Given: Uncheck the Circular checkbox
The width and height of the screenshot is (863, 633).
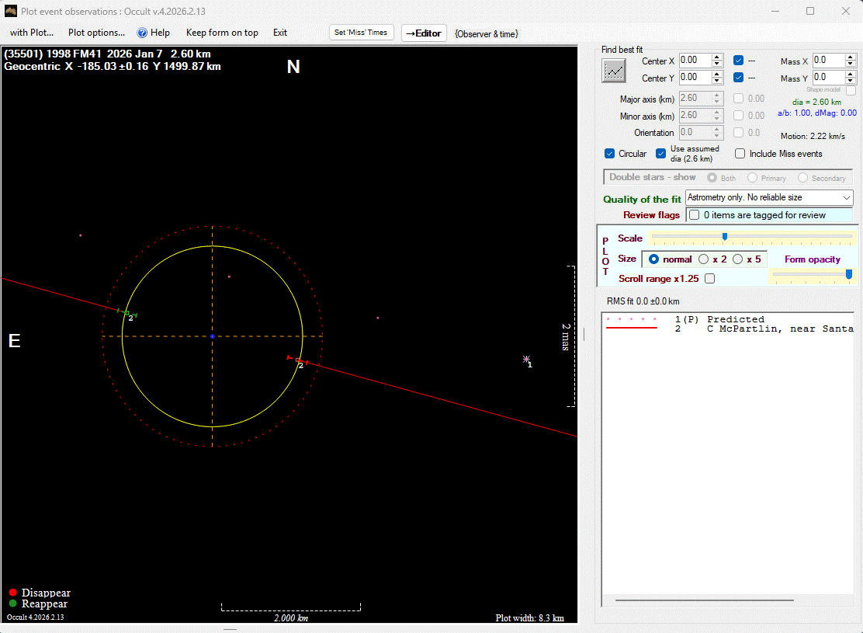Looking at the screenshot, I should pyautogui.click(x=610, y=154).
